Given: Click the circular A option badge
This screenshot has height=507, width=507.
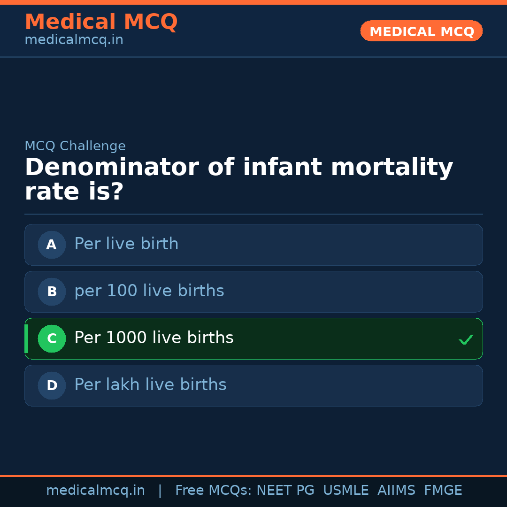Looking at the screenshot, I should pos(51,245).
